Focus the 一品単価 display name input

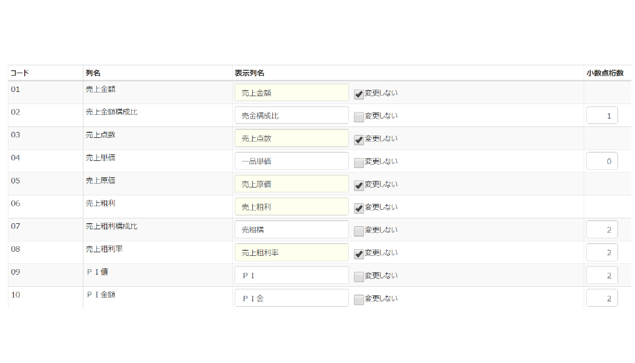point(291,161)
